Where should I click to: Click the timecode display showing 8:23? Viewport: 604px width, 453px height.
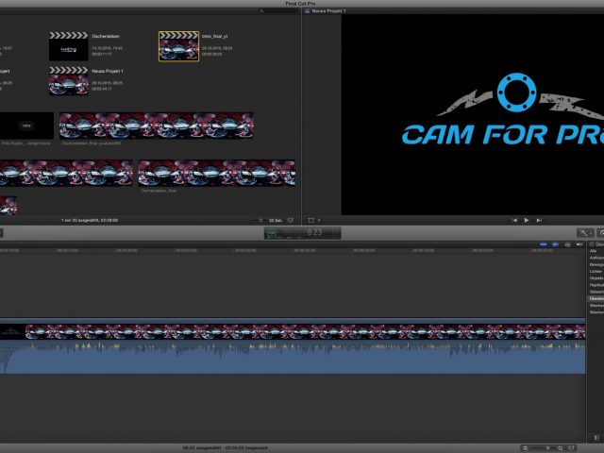(x=314, y=232)
